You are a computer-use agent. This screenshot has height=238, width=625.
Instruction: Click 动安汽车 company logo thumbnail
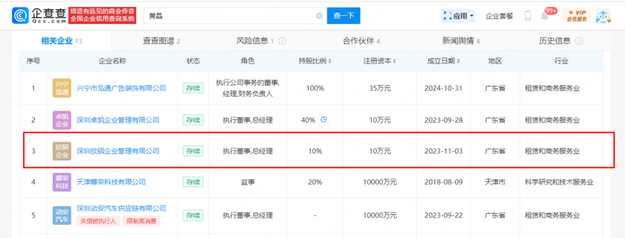[x=62, y=215]
